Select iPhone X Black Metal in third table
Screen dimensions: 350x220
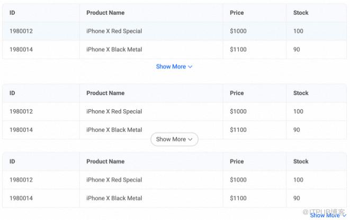(x=114, y=198)
